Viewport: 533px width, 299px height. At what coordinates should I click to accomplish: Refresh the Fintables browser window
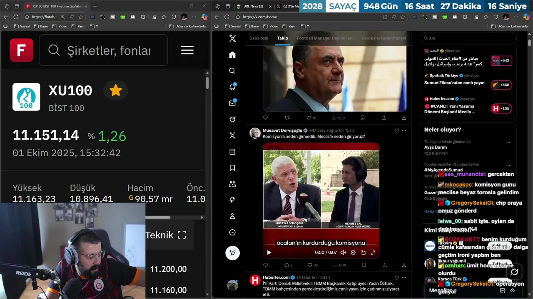pos(16,17)
